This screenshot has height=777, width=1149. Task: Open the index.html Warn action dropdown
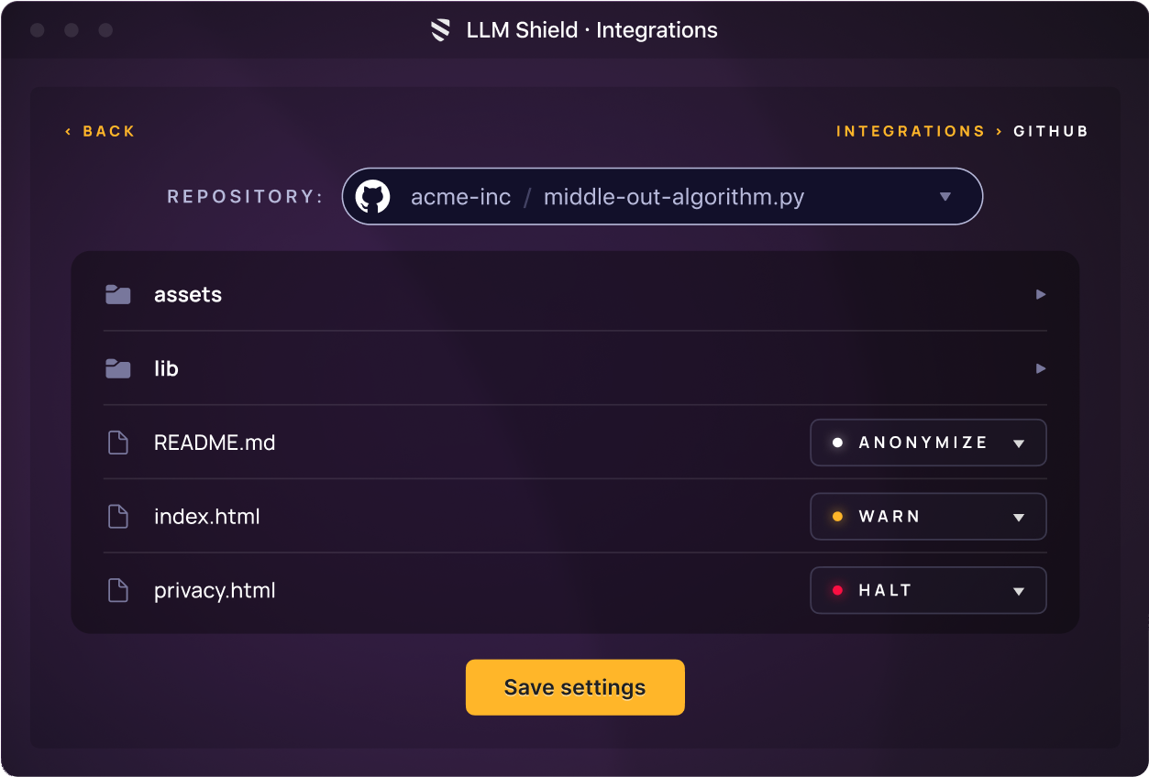tap(1019, 518)
